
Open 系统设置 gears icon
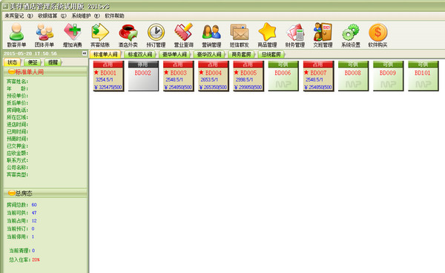click(351, 35)
